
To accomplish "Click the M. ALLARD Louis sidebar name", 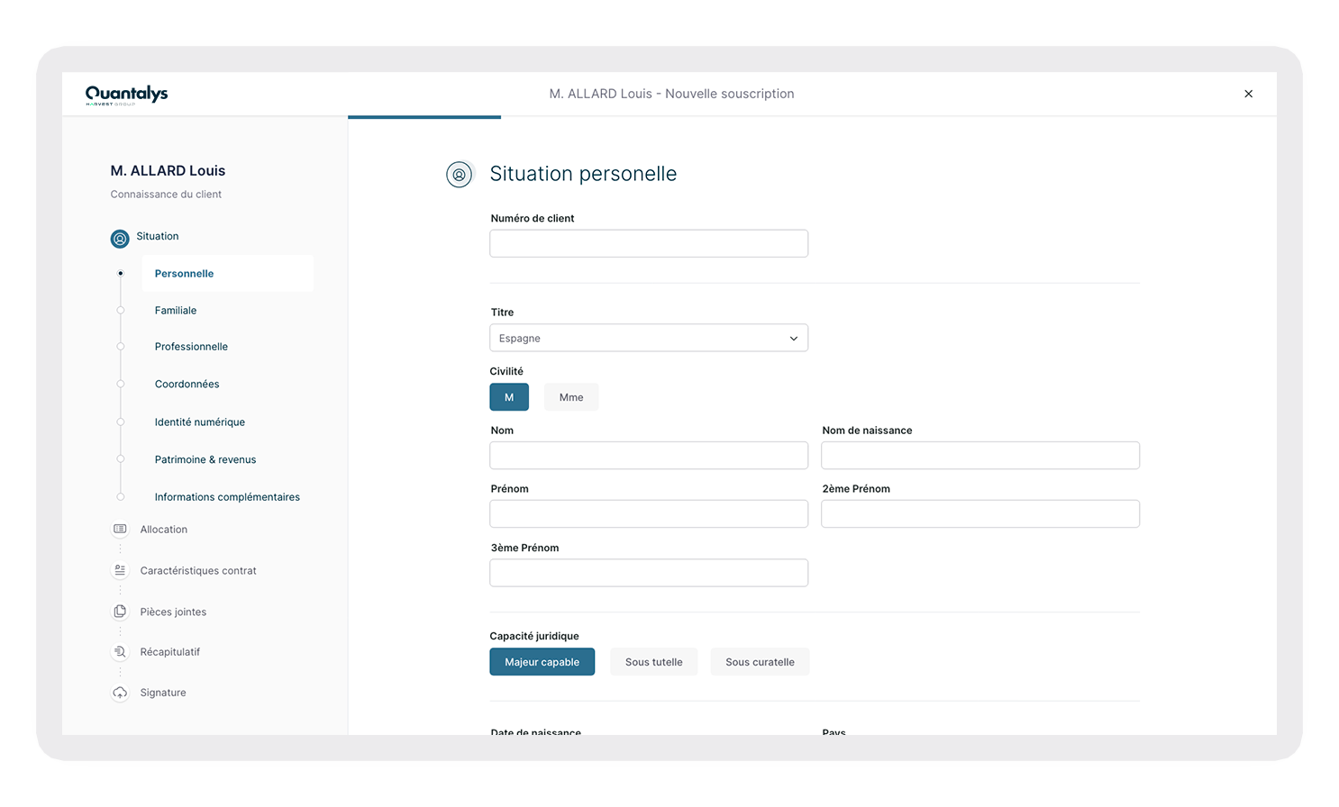I will (x=168, y=170).
